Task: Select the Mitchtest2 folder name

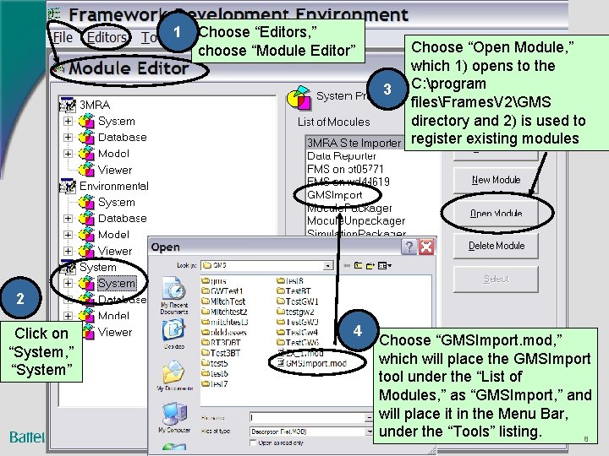Action: click(x=229, y=312)
